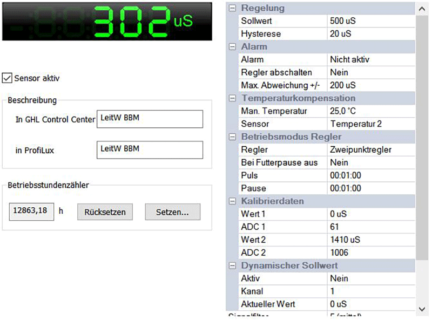Click the Rücksetzen button
The width and height of the screenshot is (432, 320).
click(105, 212)
